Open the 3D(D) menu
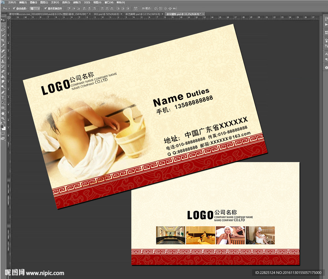The height and width of the screenshot is (279, 328). point(87,3)
